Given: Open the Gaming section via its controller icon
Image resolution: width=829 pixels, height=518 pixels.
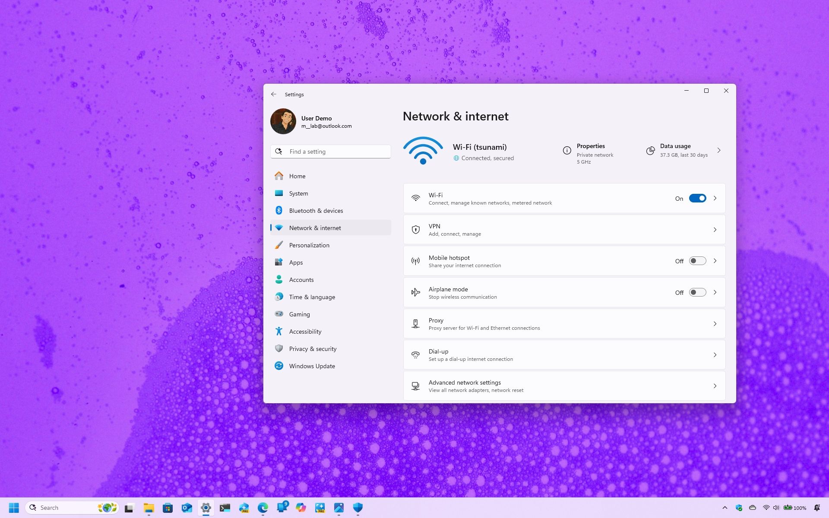Looking at the screenshot, I should (279, 314).
